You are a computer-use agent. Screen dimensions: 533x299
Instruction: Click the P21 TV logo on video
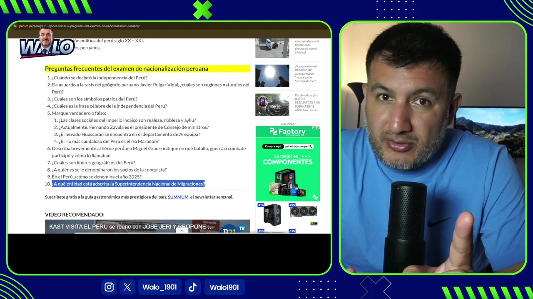[x=234, y=229]
